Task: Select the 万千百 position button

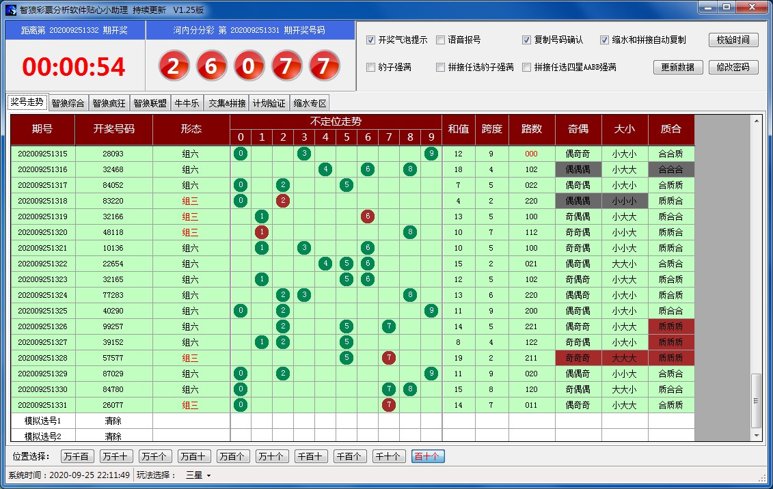Action: [77, 456]
